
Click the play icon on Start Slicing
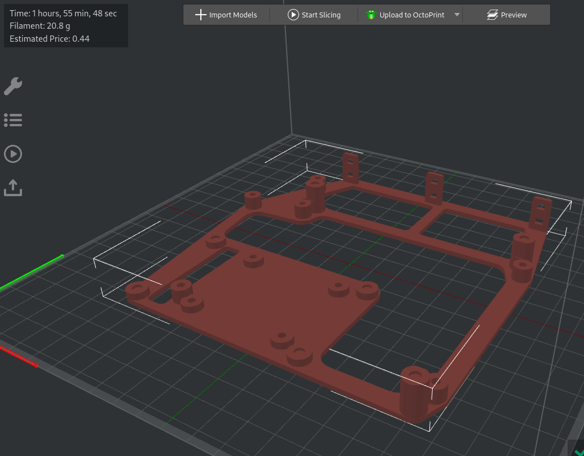[x=294, y=14]
